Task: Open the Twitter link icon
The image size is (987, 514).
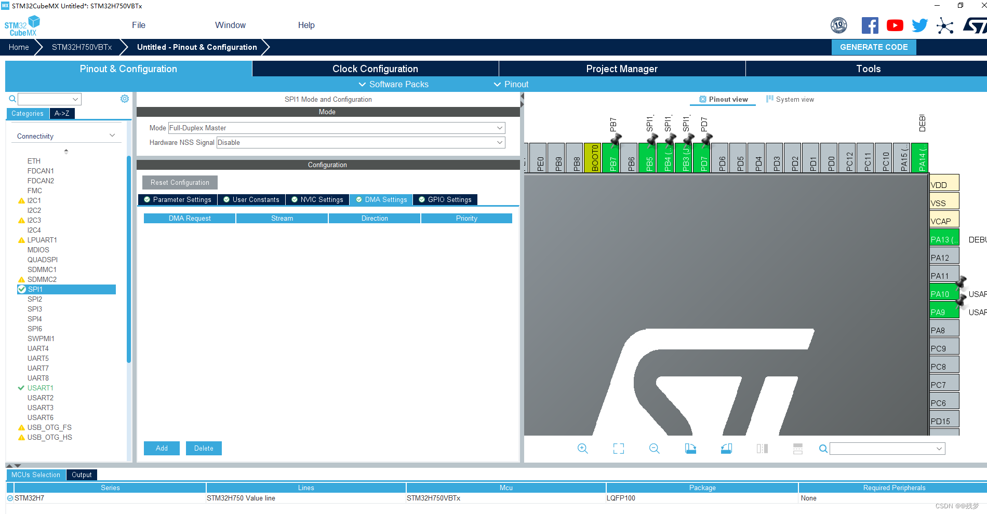Action: (919, 25)
